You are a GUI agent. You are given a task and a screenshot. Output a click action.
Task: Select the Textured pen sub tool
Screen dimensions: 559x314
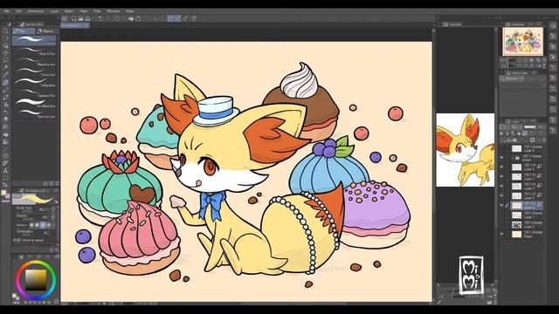[34, 113]
